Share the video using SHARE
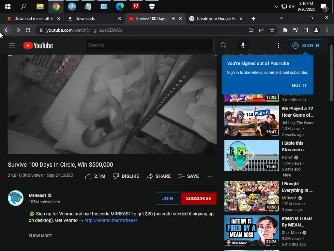Viewport: 334px width, 251px height. pyautogui.click(x=159, y=176)
